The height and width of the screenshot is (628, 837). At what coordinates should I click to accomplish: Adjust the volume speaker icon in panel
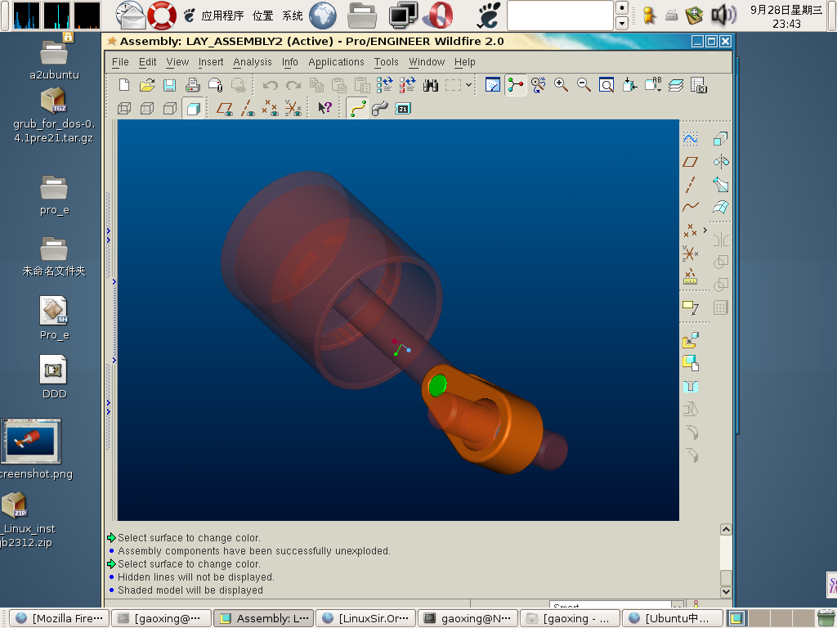point(723,15)
